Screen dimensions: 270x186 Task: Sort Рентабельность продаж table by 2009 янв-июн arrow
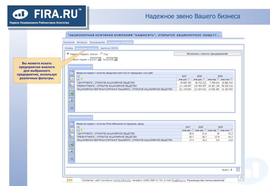(231, 130)
